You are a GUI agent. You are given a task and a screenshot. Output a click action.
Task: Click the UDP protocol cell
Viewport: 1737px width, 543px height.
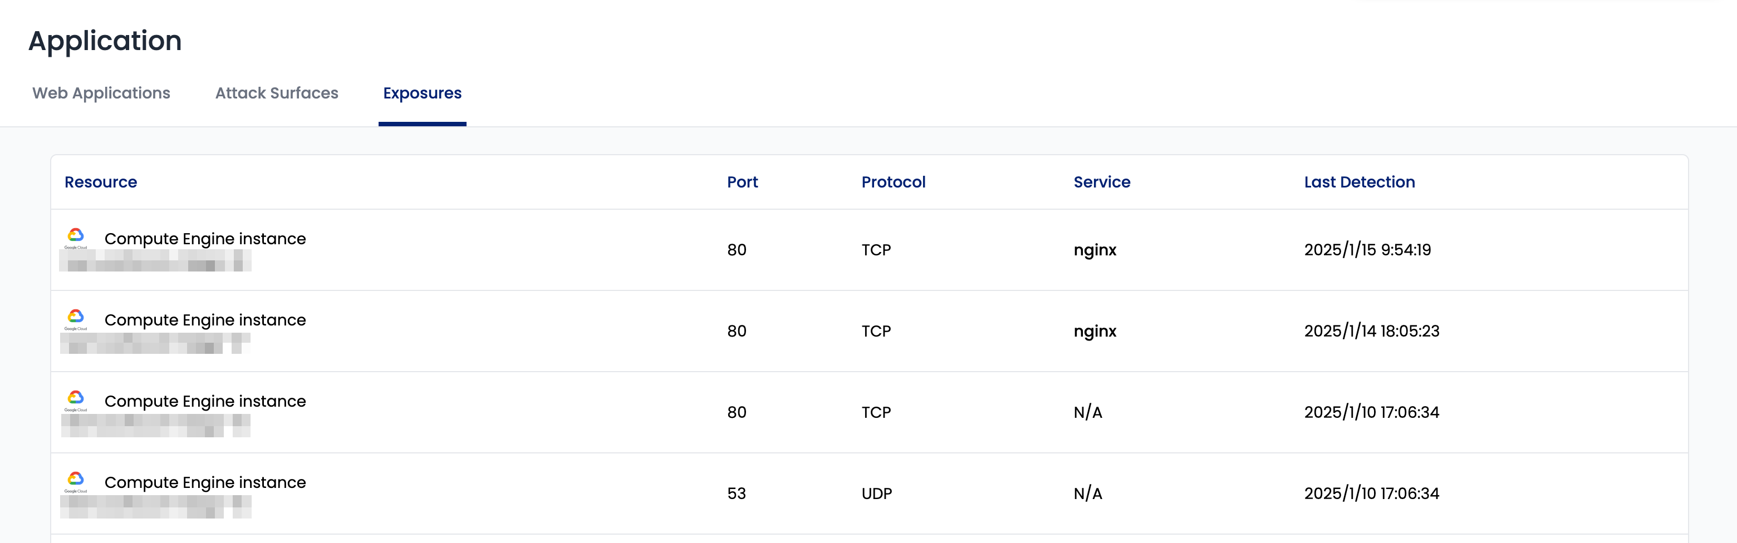tap(877, 493)
